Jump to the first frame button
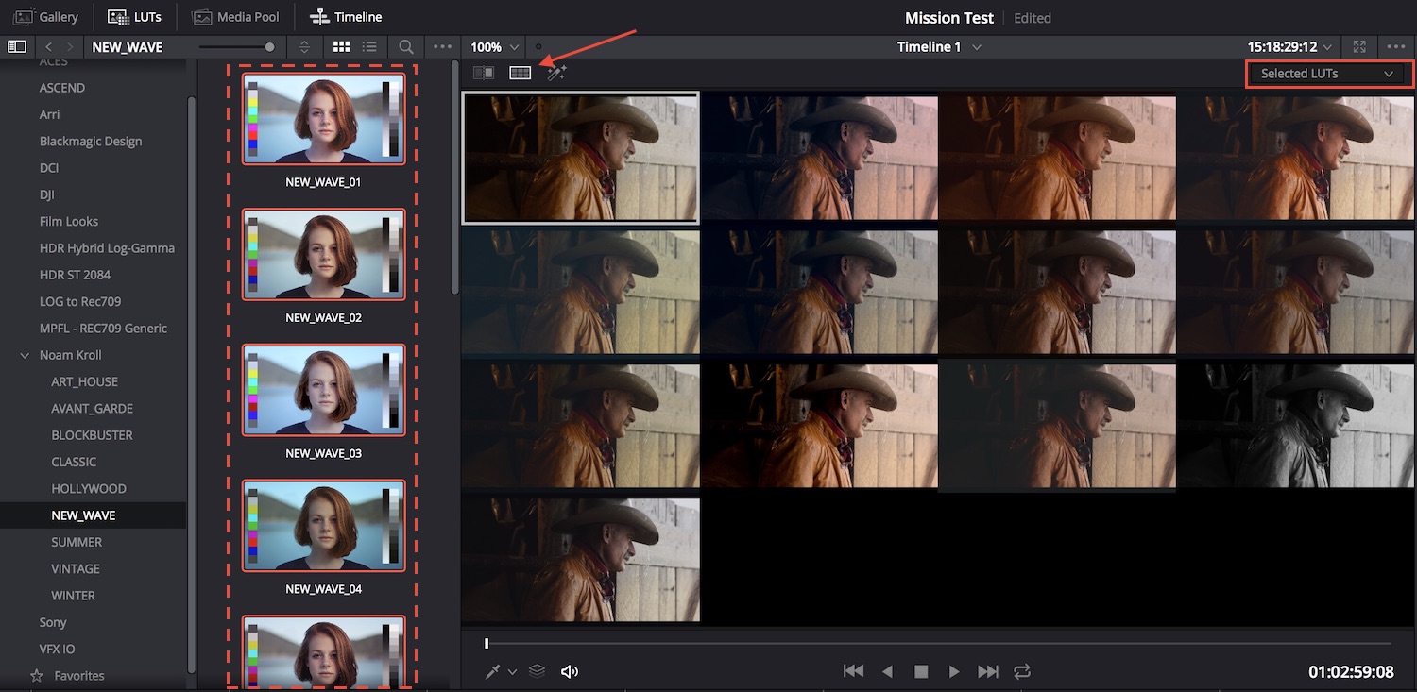This screenshot has height=692, width=1417. (853, 671)
